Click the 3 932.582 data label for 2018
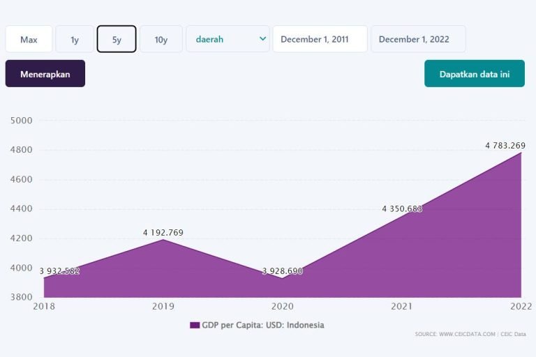The image size is (536, 357). click(59, 271)
